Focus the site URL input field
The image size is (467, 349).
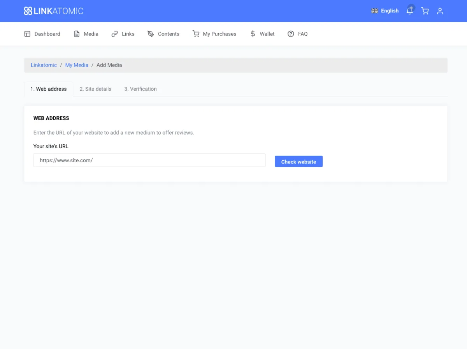pos(149,160)
